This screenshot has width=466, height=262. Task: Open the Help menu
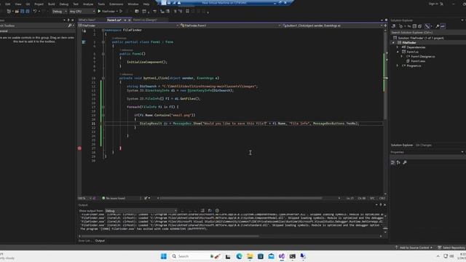[146, 4]
